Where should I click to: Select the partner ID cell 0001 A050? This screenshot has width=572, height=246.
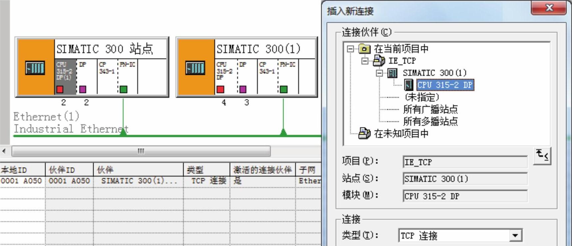pos(69,181)
